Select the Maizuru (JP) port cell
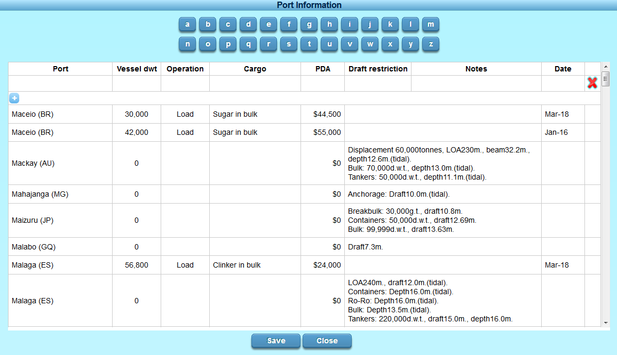The height and width of the screenshot is (355, 617). click(x=60, y=220)
